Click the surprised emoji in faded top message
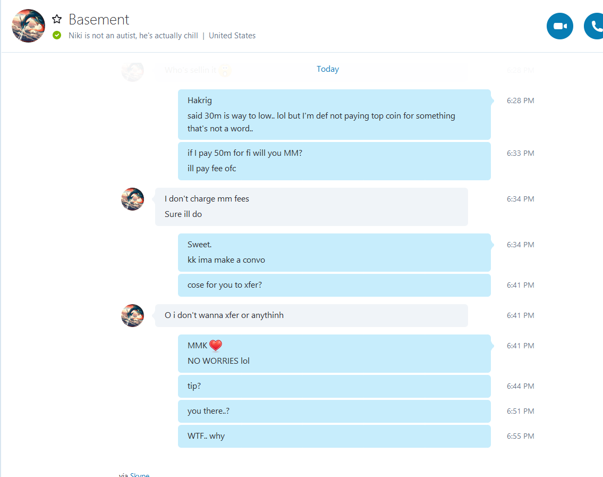Screen dimensions: 603x477 (x=225, y=70)
